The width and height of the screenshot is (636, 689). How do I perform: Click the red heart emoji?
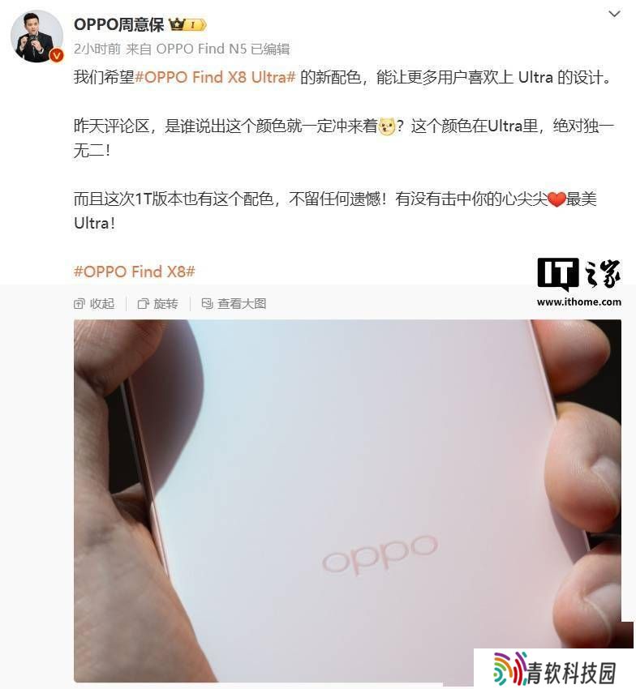point(556,199)
